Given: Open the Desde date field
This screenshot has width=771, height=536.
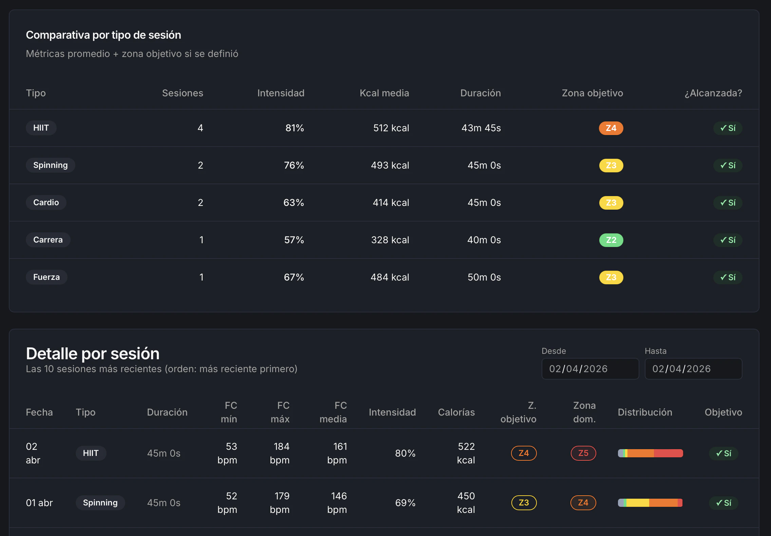Looking at the screenshot, I should [x=590, y=369].
